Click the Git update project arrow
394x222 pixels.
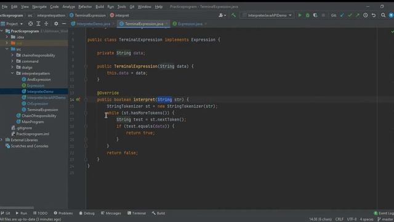pos(342,15)
